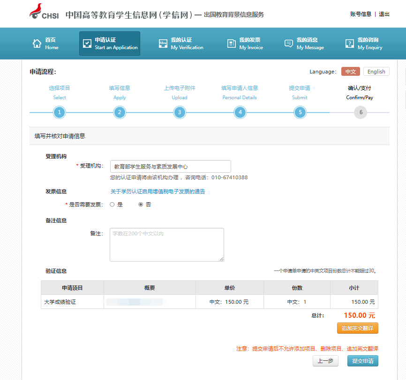
Task: Click the Home house icon
Action: point(37,44)
